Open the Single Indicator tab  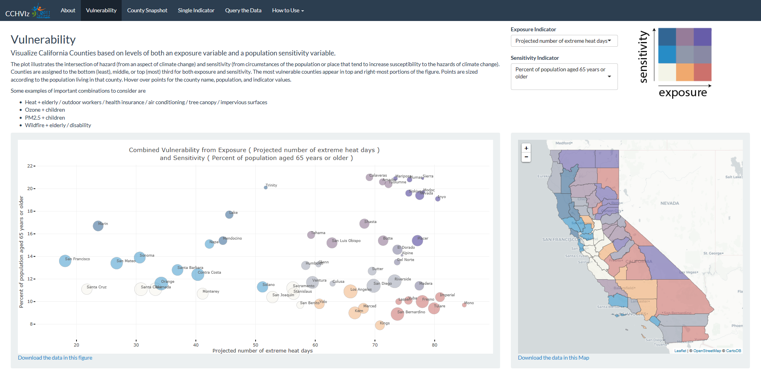coord(196,10)
